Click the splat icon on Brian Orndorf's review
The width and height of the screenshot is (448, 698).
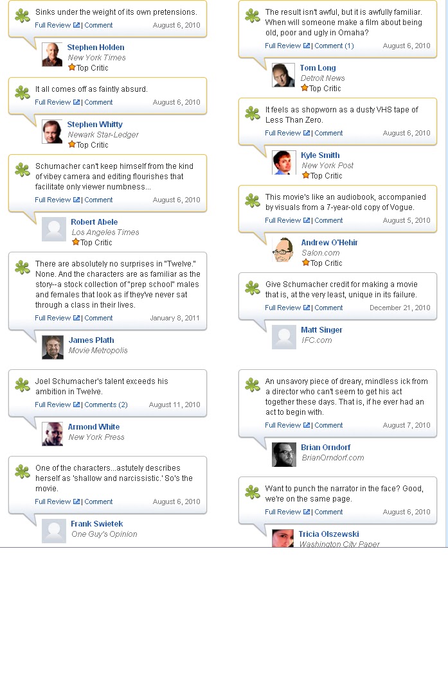(253, 385)
